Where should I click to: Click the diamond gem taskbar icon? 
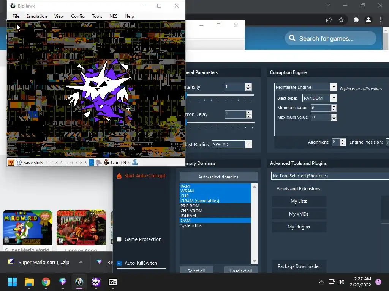(x=63, y=282)
